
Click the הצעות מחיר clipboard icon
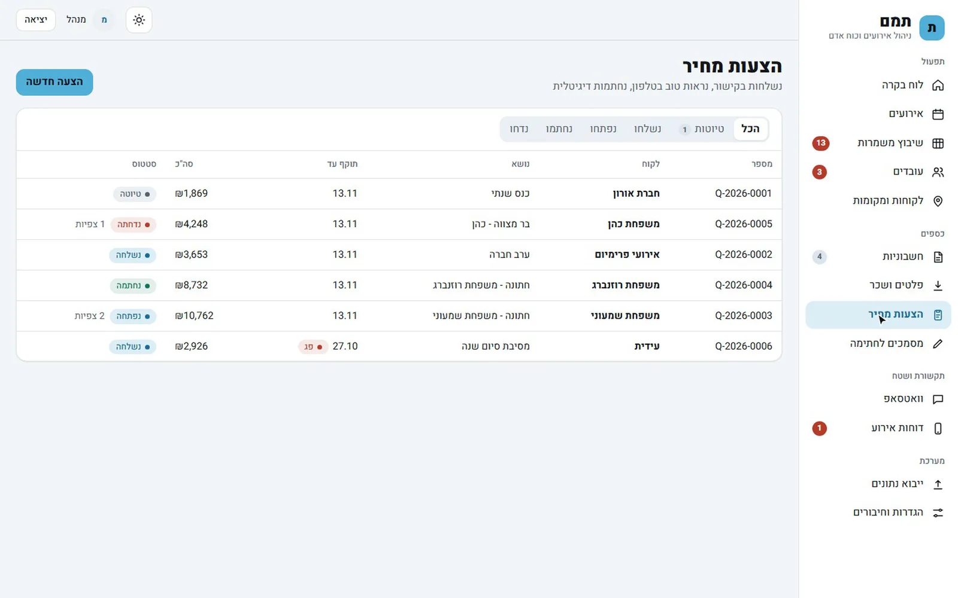(938, 315)
